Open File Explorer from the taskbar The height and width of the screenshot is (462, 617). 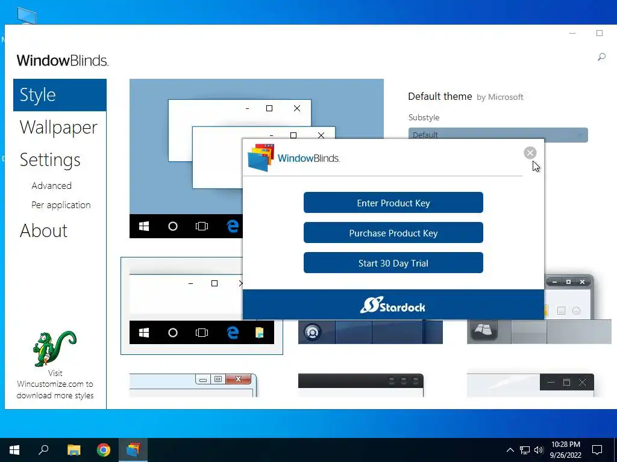point(74,450)
